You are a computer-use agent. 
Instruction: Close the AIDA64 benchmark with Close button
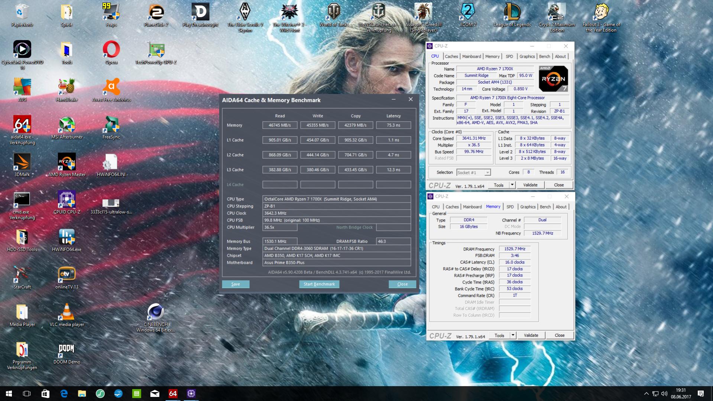pyautogui.click(x=402, y=284)
